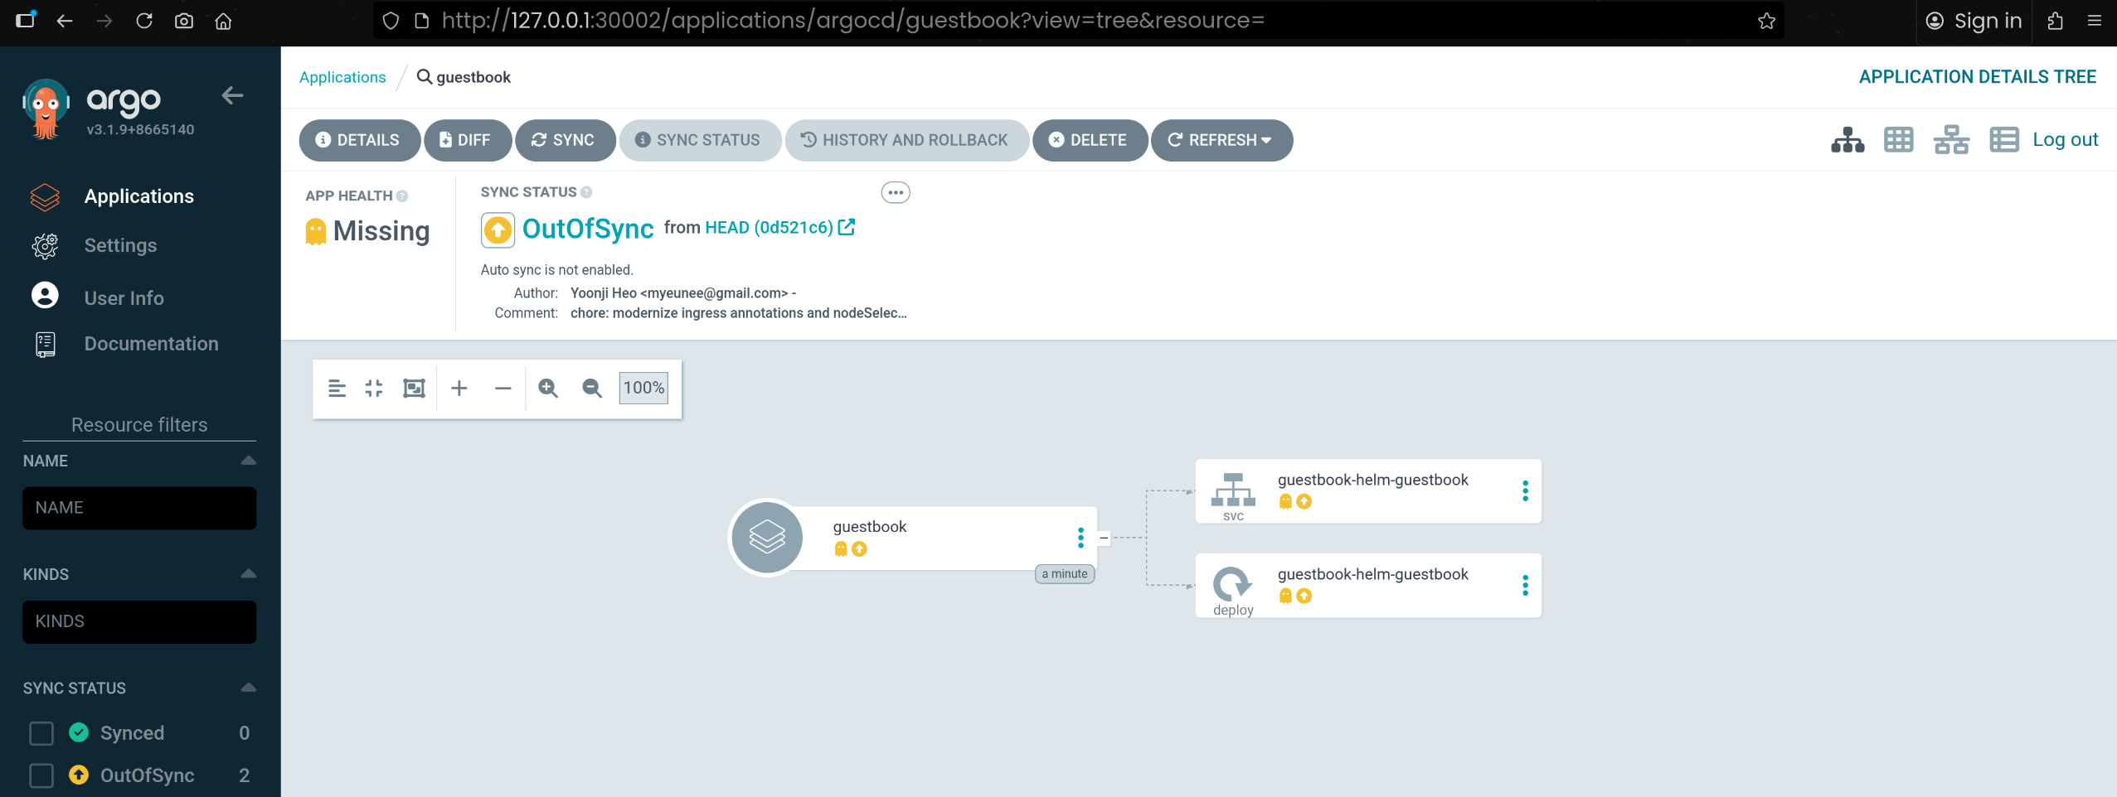
Task: Tick the OutOfSync filter checkbox
Action: (41, 775)
